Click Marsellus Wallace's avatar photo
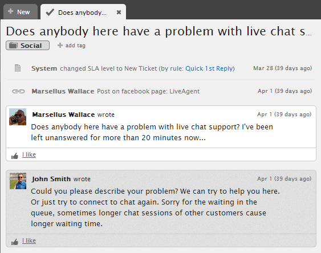The height and width of the screenshot is (253, 321). click(x=18, y=117)
